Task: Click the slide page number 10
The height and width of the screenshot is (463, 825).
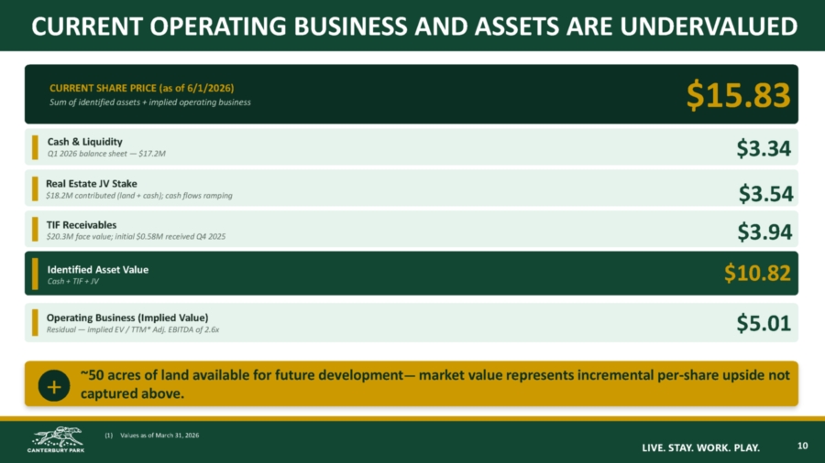Action: (x=802, y=446)
